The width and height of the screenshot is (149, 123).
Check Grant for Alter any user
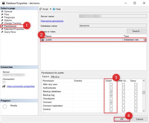[111, 84]
